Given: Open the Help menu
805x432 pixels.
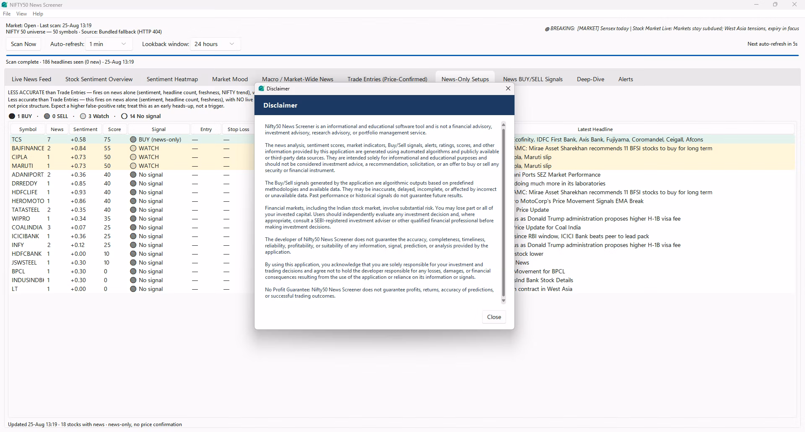Looking at the screenshot, I should [x=38, y=14].
